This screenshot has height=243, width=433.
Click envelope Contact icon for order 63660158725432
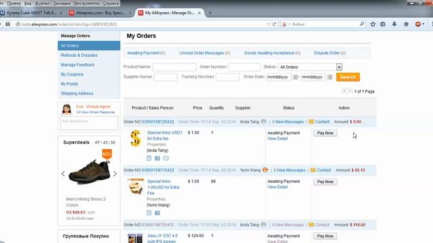311,122
